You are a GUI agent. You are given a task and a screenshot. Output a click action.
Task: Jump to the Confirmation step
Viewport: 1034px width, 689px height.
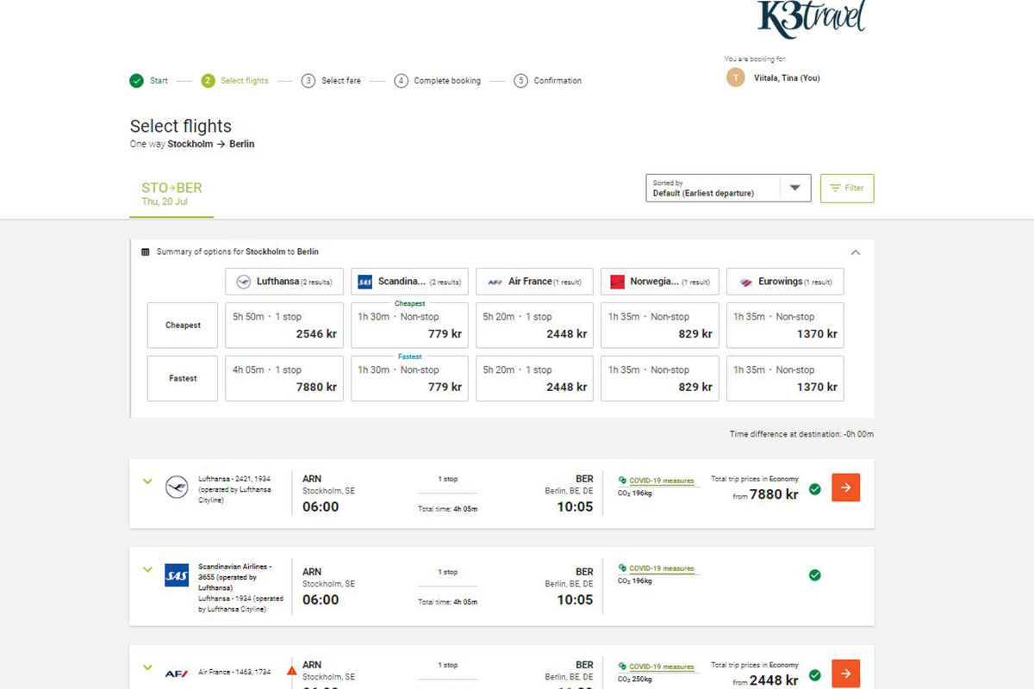[x=548, y=81]
